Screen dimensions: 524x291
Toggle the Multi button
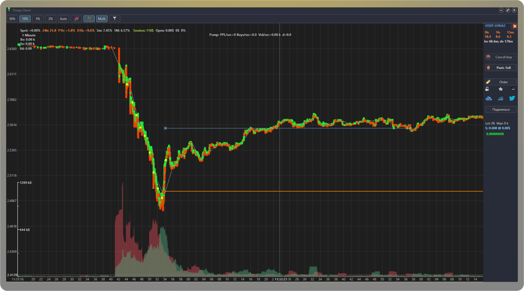pyautogui.click(x=102, y=19)
